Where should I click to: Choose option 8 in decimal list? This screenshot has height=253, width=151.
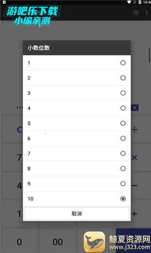[77, 169]
